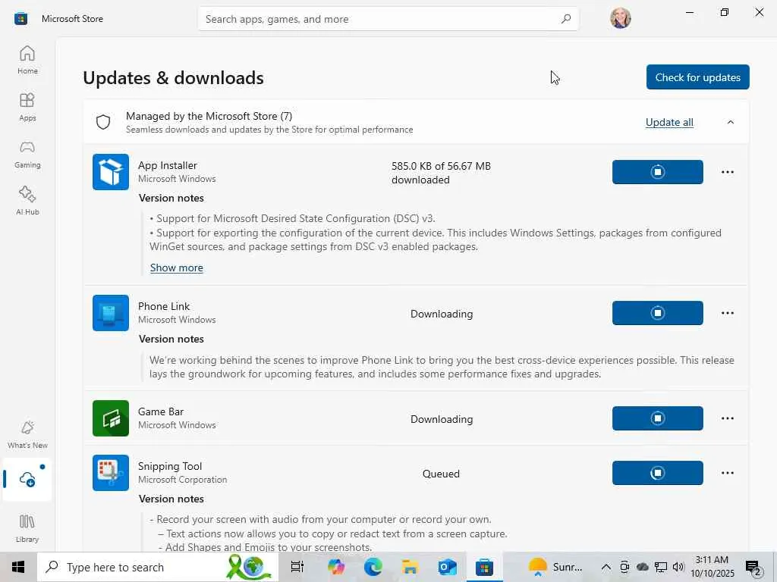The width and height of the screenshot is (777, 582).
Task: Click the search magnifier icon
Action: pos(566,19)
